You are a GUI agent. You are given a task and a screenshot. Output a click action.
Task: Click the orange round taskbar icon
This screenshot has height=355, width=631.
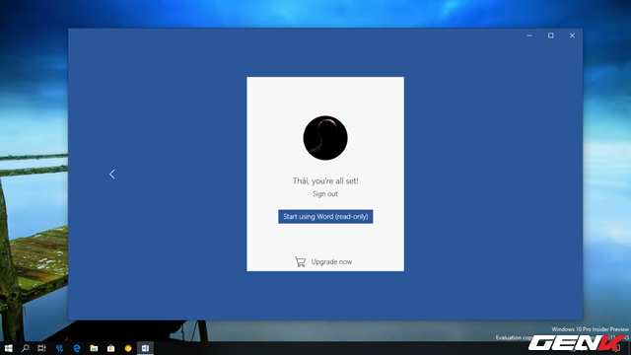[x=128, y=348]
